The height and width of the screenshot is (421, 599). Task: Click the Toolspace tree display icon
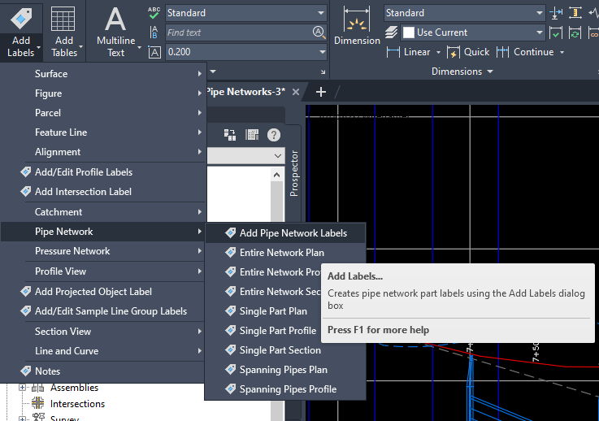[229, 134]
